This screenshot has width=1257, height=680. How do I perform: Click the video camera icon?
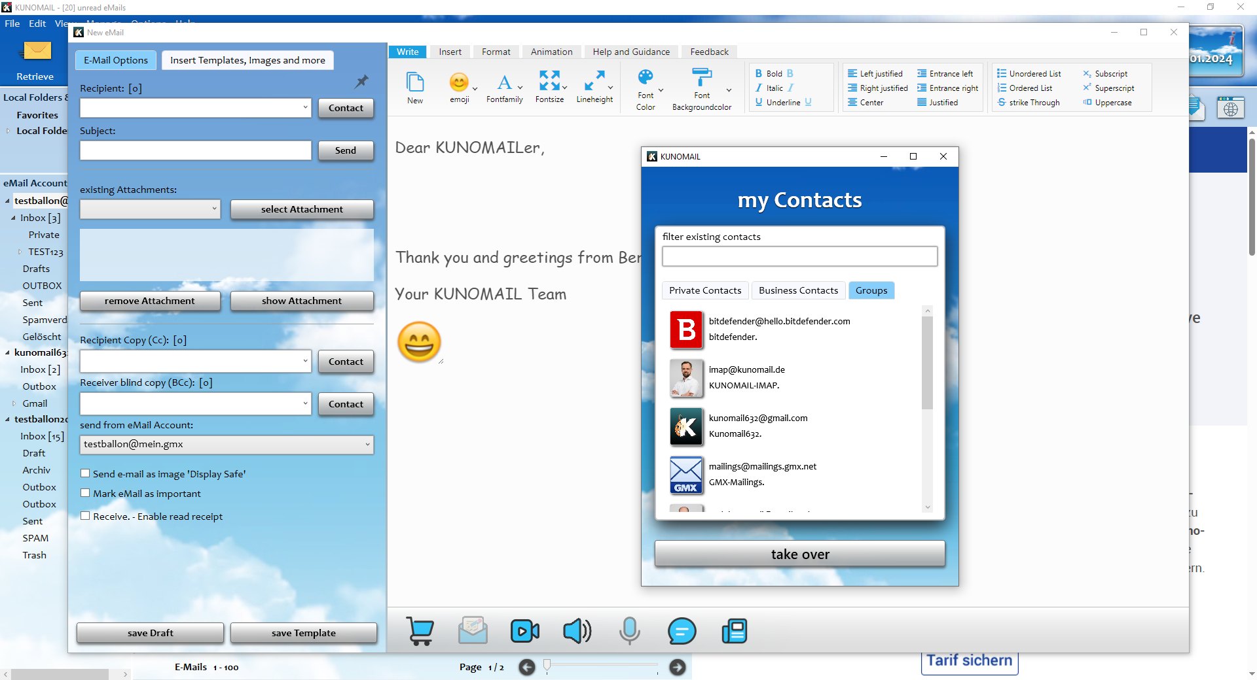[x=524, y=631]
